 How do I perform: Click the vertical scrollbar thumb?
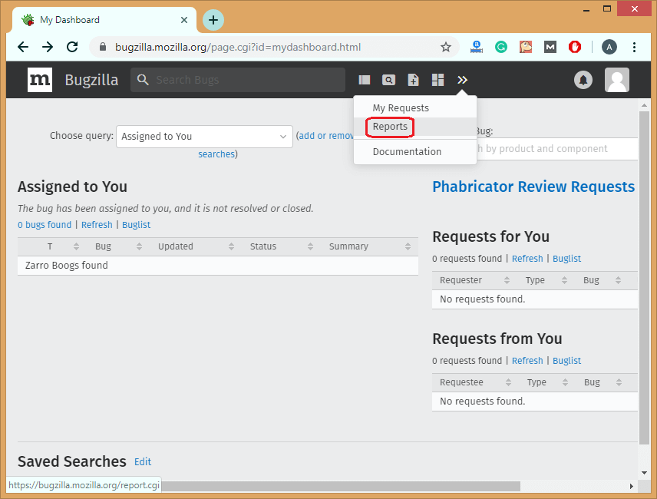[644, 277]
